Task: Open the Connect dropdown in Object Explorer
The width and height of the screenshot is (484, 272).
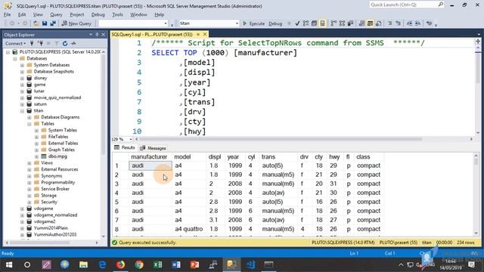Action: [15, 44]
